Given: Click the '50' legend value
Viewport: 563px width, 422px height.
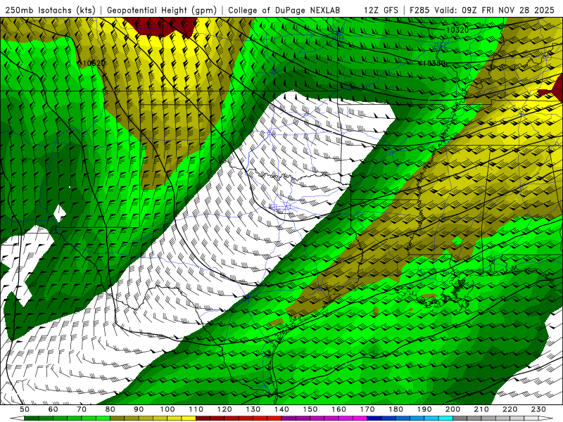Looking at the screenshot, I should [25, 409].
